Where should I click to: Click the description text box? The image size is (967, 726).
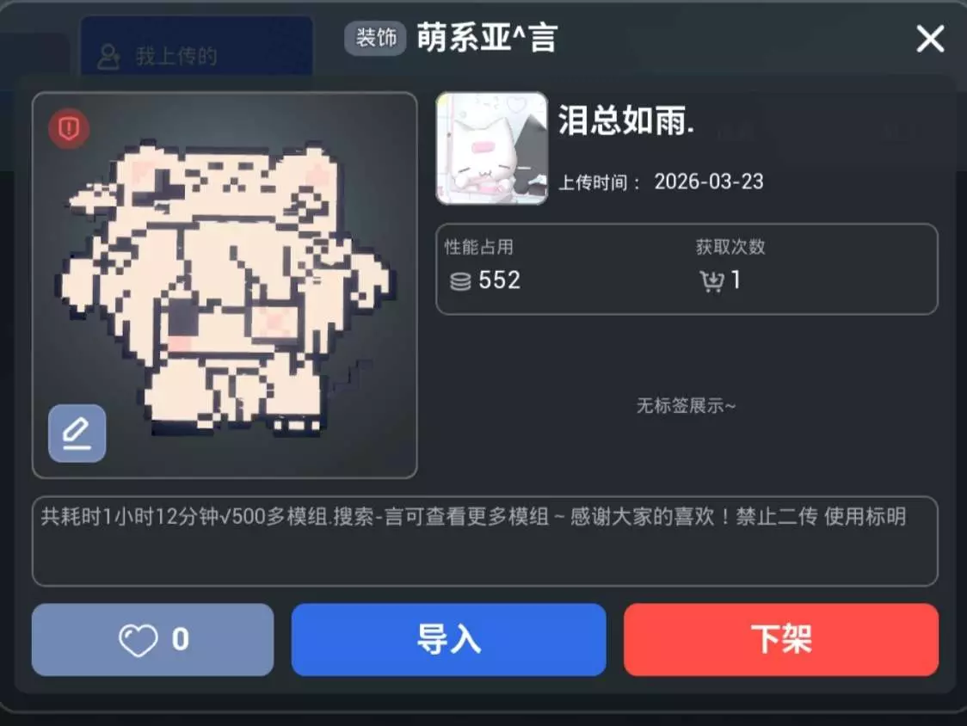484,541
